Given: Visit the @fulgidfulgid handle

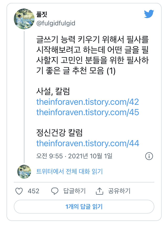Looking at the screenshot, I should click(56, 23).
